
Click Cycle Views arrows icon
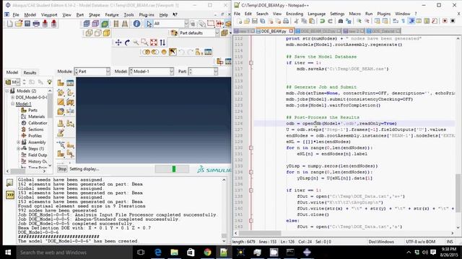pos(162,42)
